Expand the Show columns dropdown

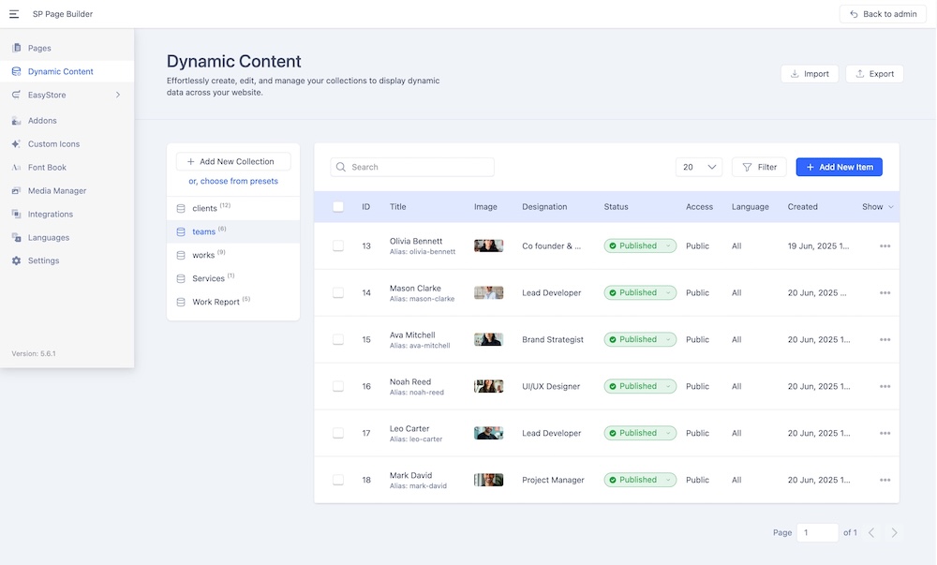pos(878,207)
